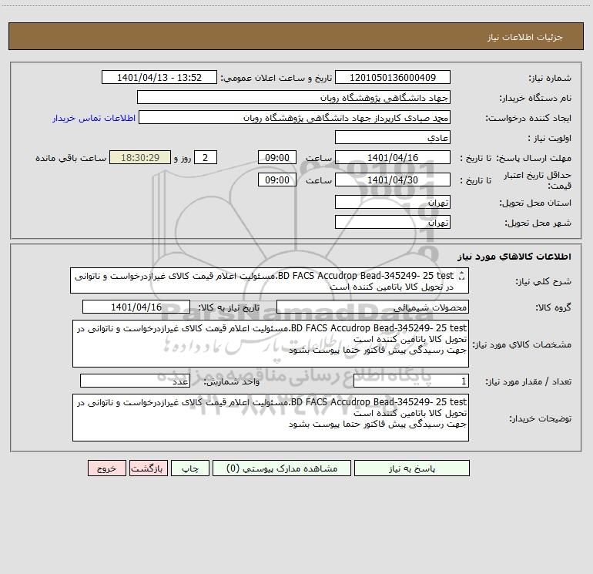This screenshot has height=574, width=593.
Task: Click the price validity time 09:00
Action: [277, 180]
